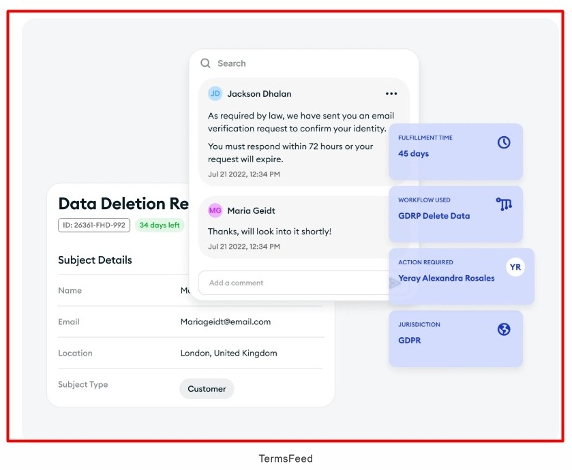Click the Jurisdiction globe icon
Screen dimensions: 572x470
tap(504, 330)
